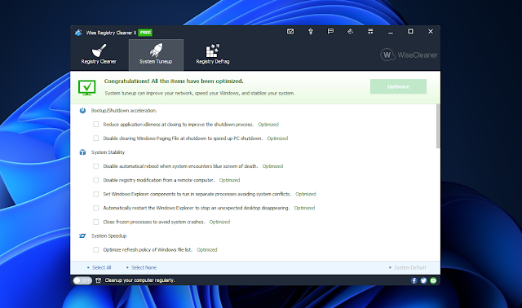522x308 pixels.
Task: Click the System Stability heading
Action: [108, 152]
